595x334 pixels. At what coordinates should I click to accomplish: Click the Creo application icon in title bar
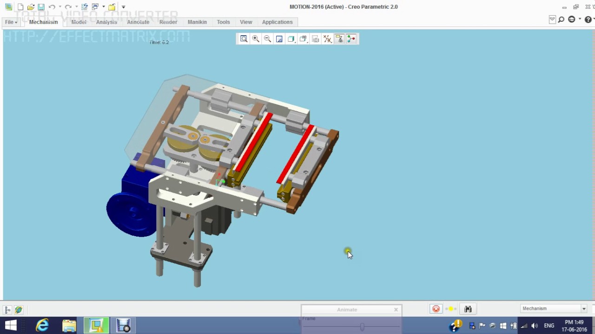click(8, 7)
